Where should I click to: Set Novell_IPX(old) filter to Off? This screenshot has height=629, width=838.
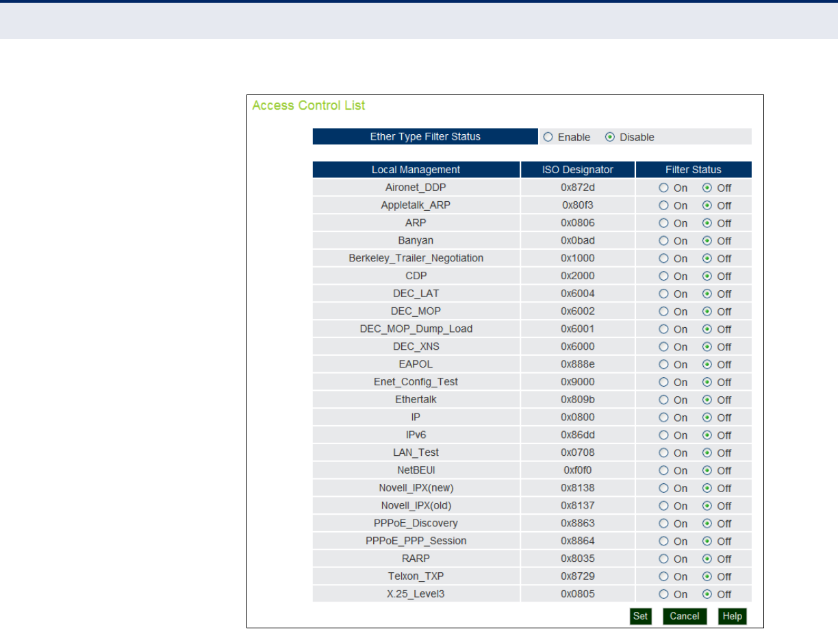(707, 506)
